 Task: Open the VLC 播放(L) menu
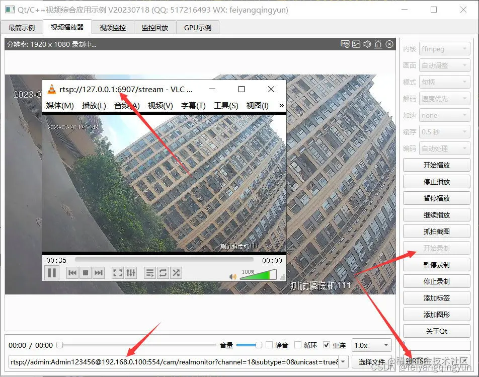(94, 106)
